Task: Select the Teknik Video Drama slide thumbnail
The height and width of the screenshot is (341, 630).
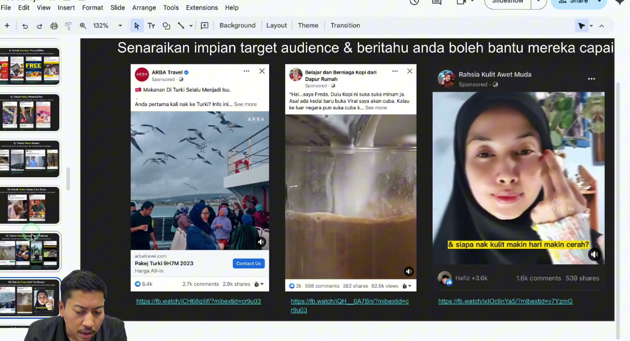Action: [30, 159]
